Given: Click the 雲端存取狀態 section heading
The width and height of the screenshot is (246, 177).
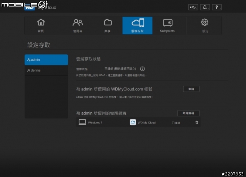Looking at the screenshot, I should (x=88, y=59).
